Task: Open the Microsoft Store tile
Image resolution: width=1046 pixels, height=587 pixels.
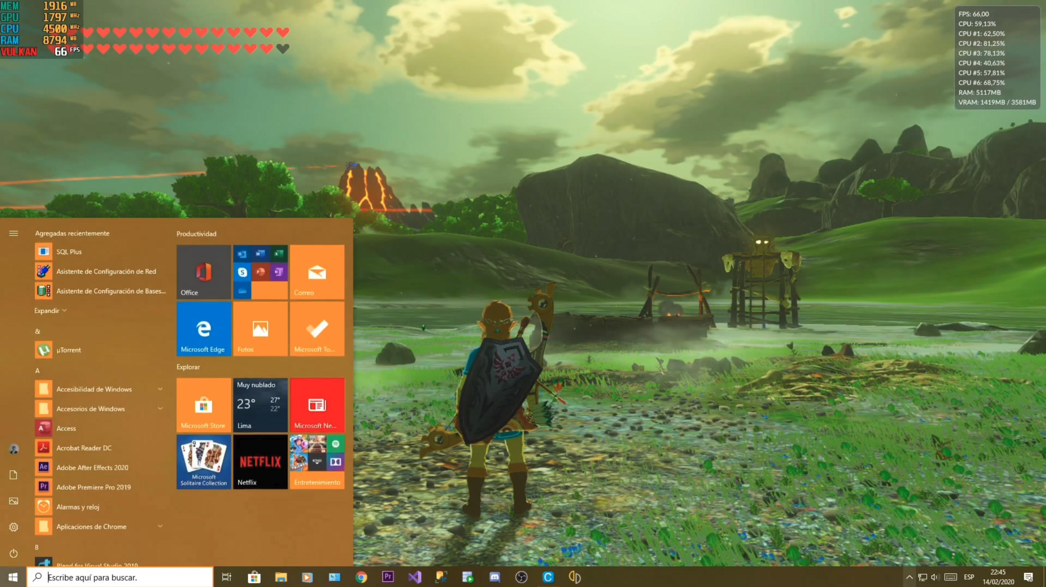Action: (x=203, y=405)
